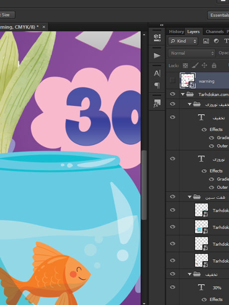This screenshot has width=229, height=305.
Task: Hide the Tarhdokan.com group
Action: coord(172,94)
